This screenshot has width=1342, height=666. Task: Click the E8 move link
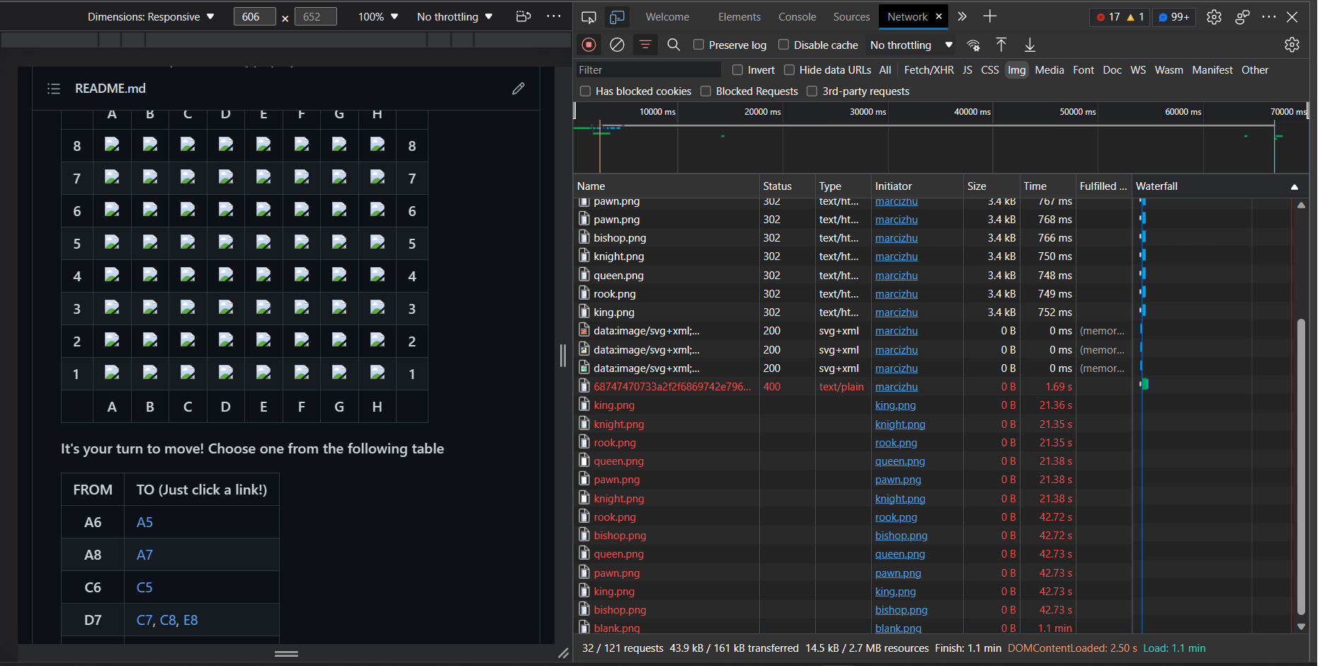click(x=191, y=620)
